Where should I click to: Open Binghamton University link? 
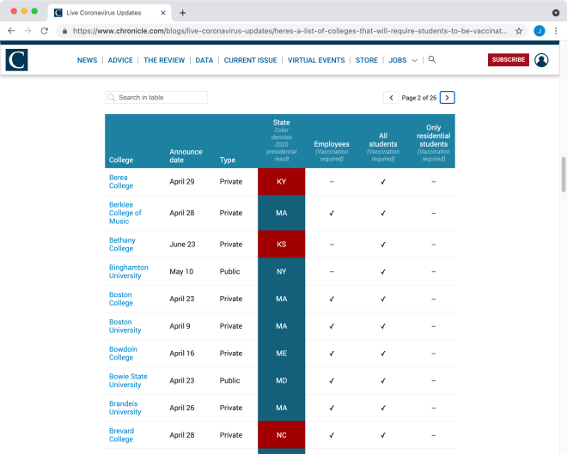pos(129,271)
